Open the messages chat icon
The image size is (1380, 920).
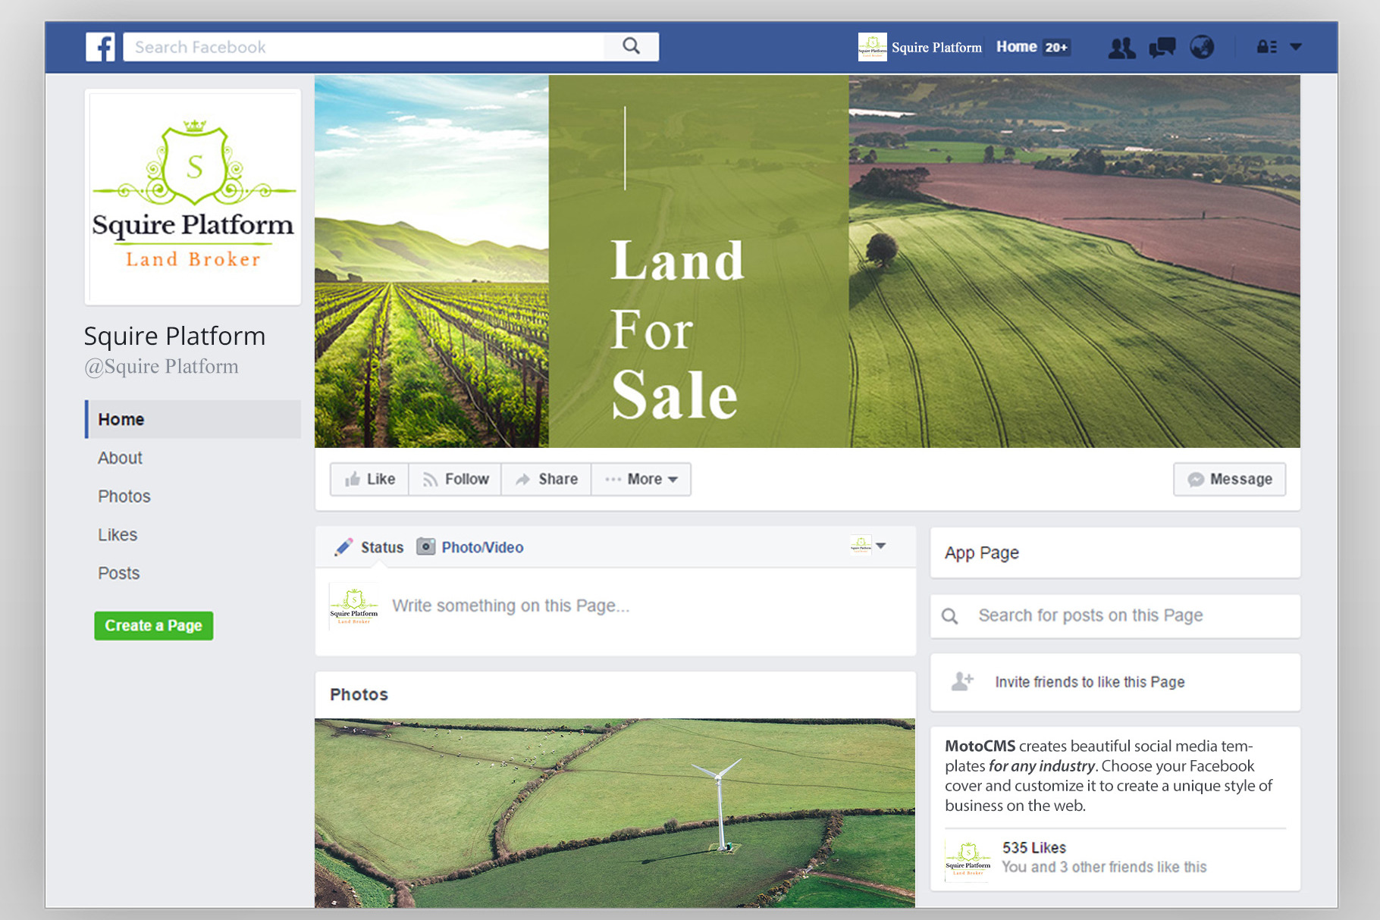click(1162, 48)
